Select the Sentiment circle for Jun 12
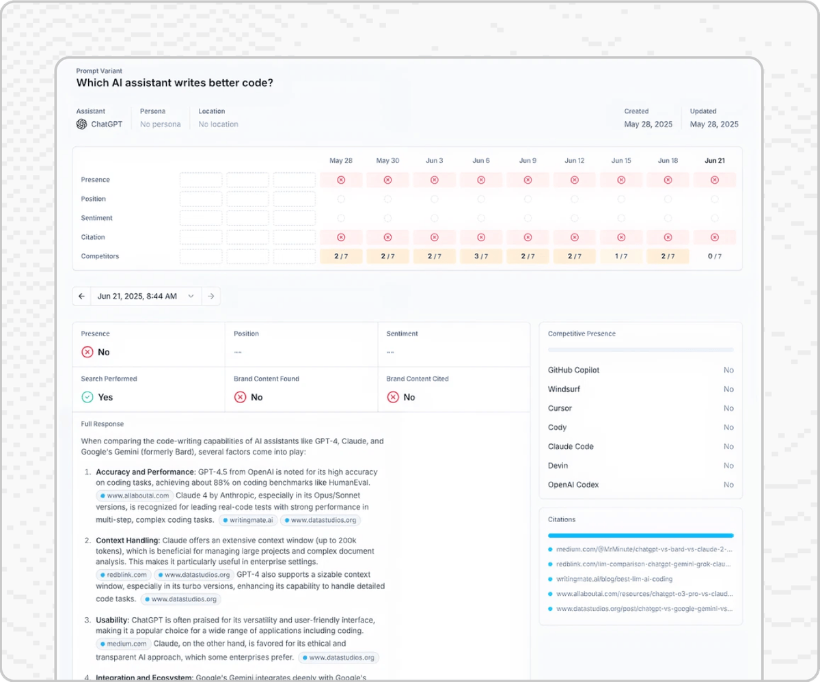The image size is (820, 682). tap(575, 218)
